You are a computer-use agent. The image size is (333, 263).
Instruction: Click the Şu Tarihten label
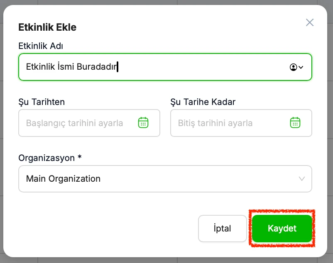click(42, 102)
